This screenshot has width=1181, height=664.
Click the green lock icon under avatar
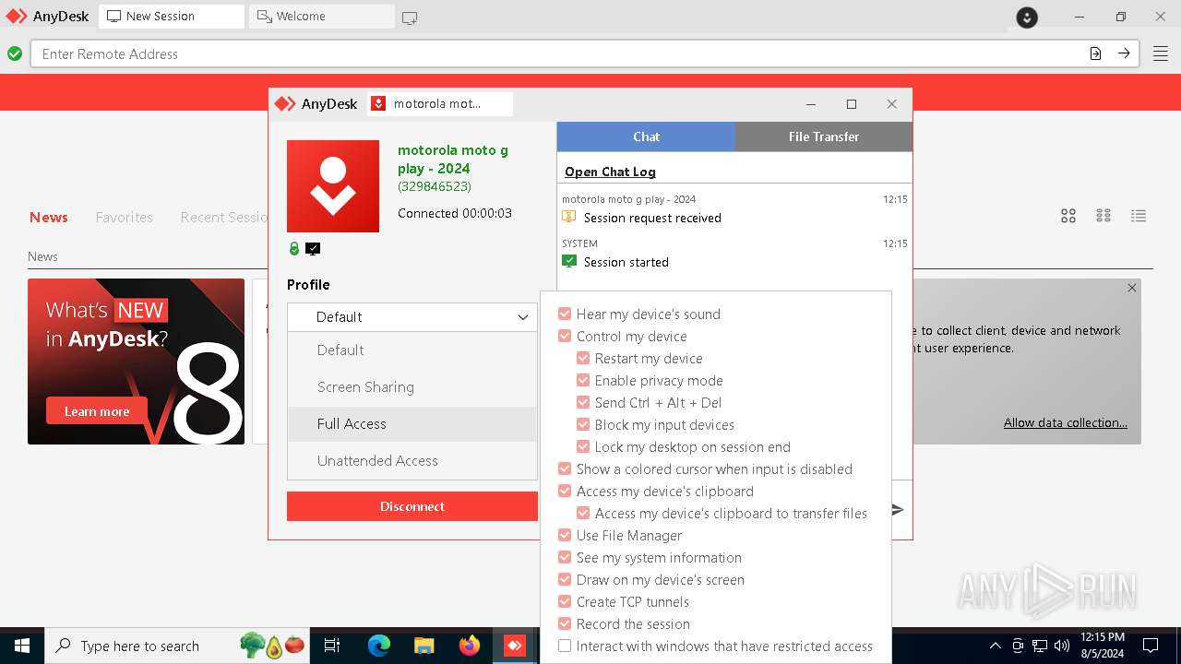click(x=294, y=248)
